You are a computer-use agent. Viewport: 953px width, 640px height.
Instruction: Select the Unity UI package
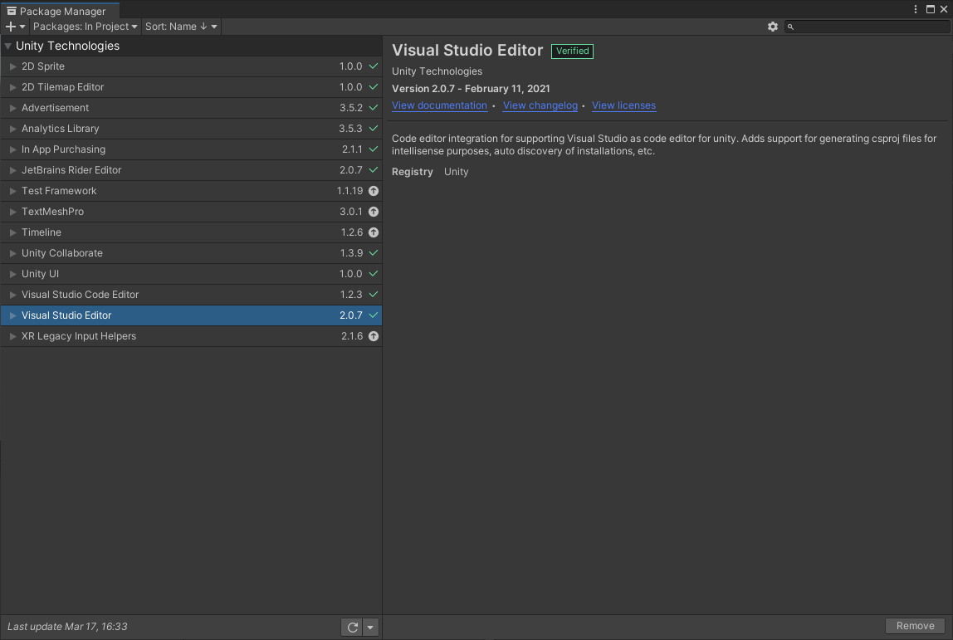[191, 273]
